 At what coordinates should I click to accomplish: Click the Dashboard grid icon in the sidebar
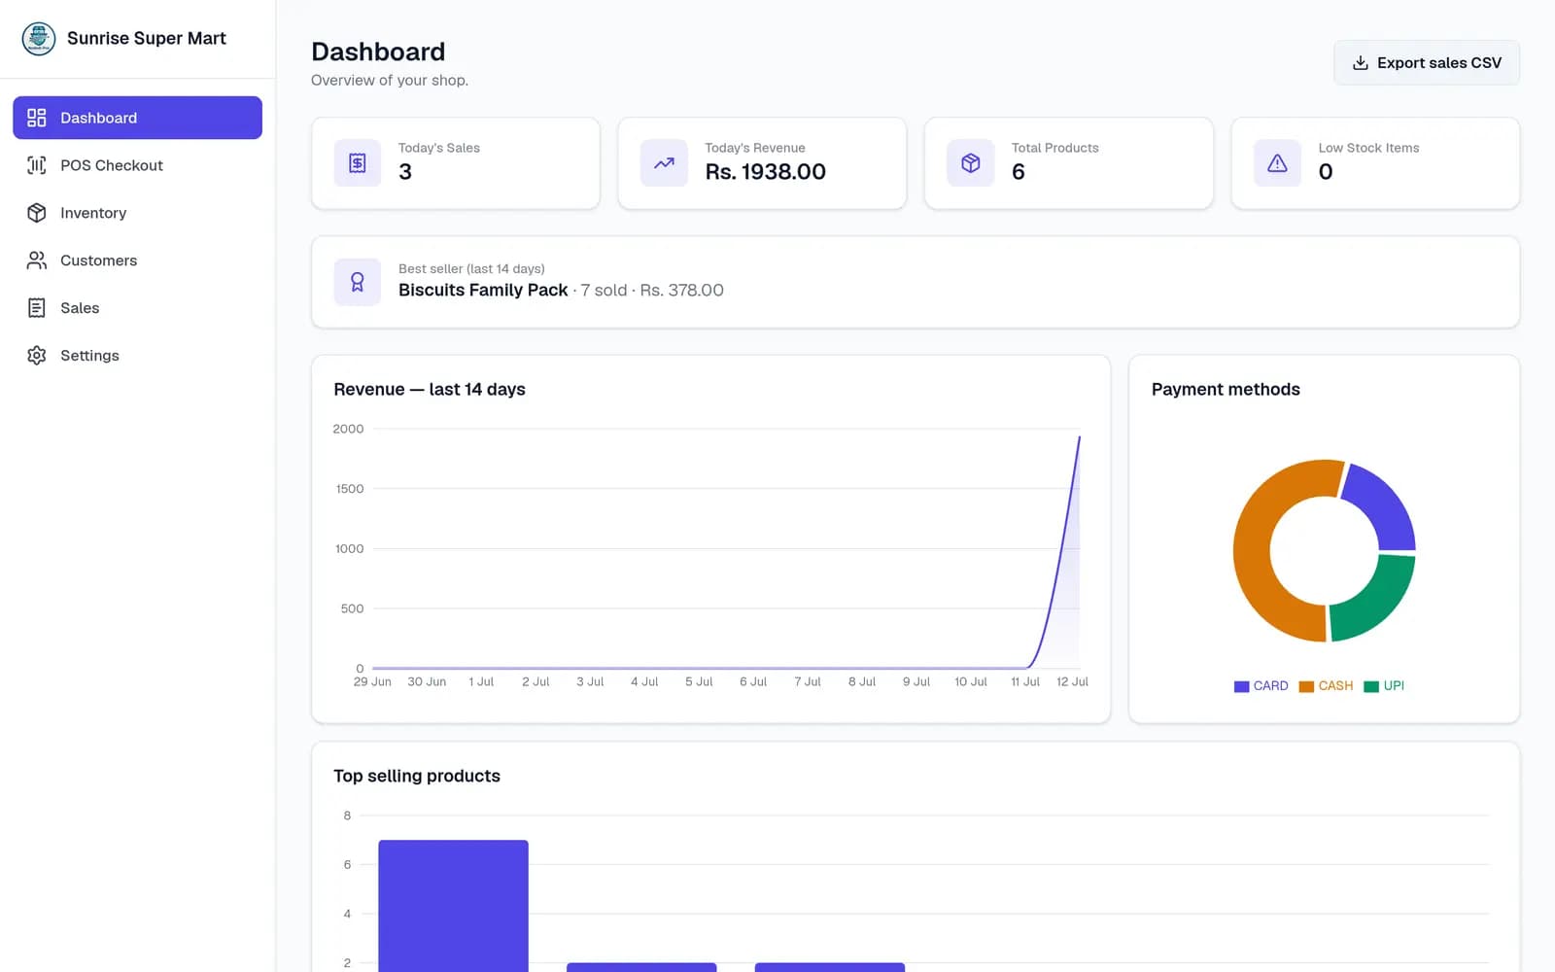37,118
